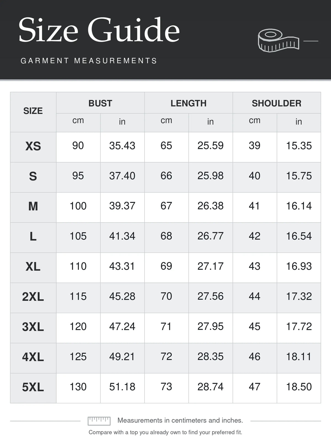This screenshot has width=331, height=441.
Task: Select the Size Guide title
Action: pyautogui.click(x=99, y=30)
